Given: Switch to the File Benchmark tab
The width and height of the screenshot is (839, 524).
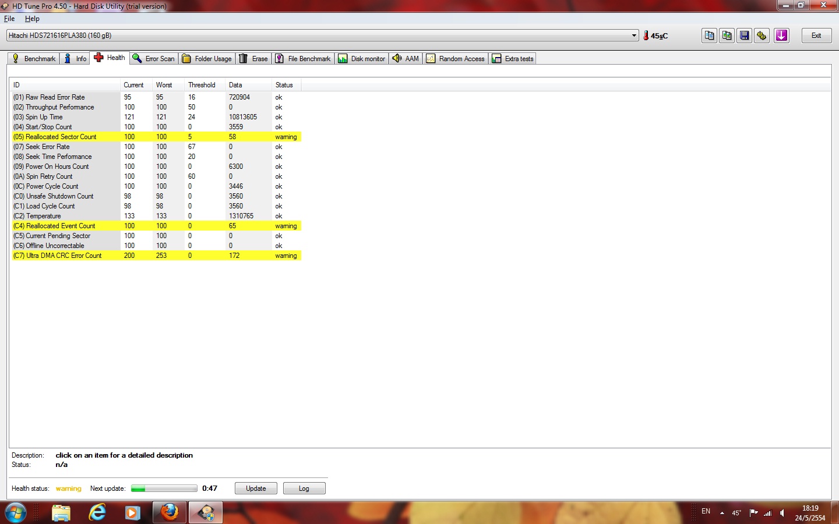Looking at the screenshot, I should [303, 59].
